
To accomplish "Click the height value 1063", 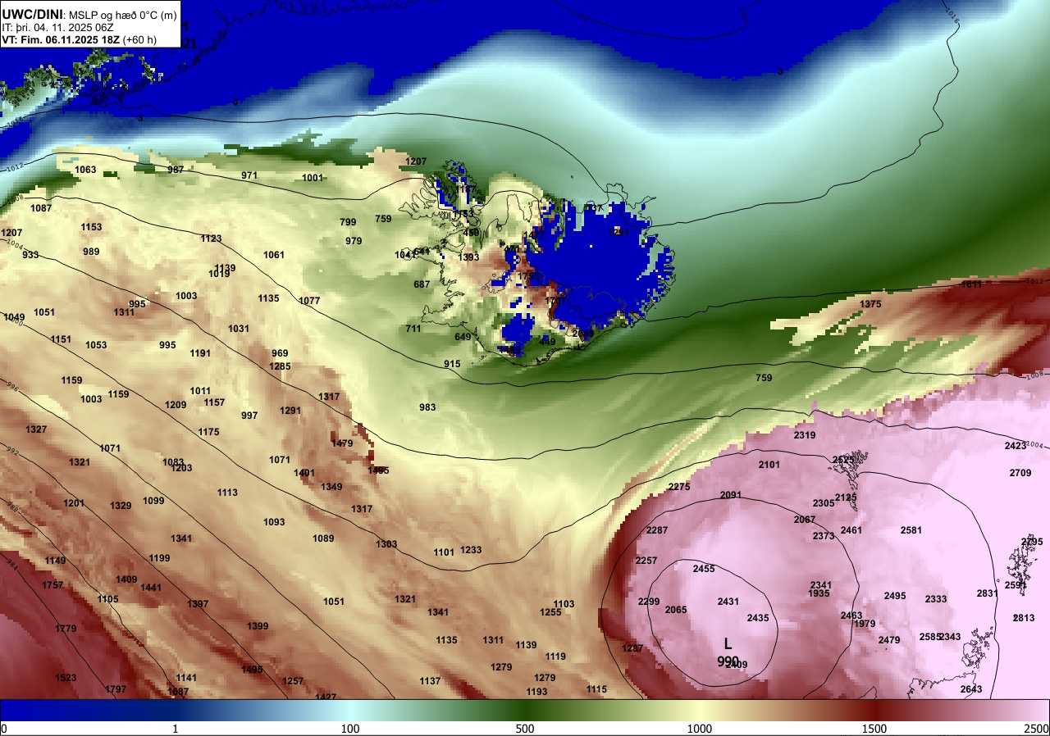I will click(x=85, y=170).
